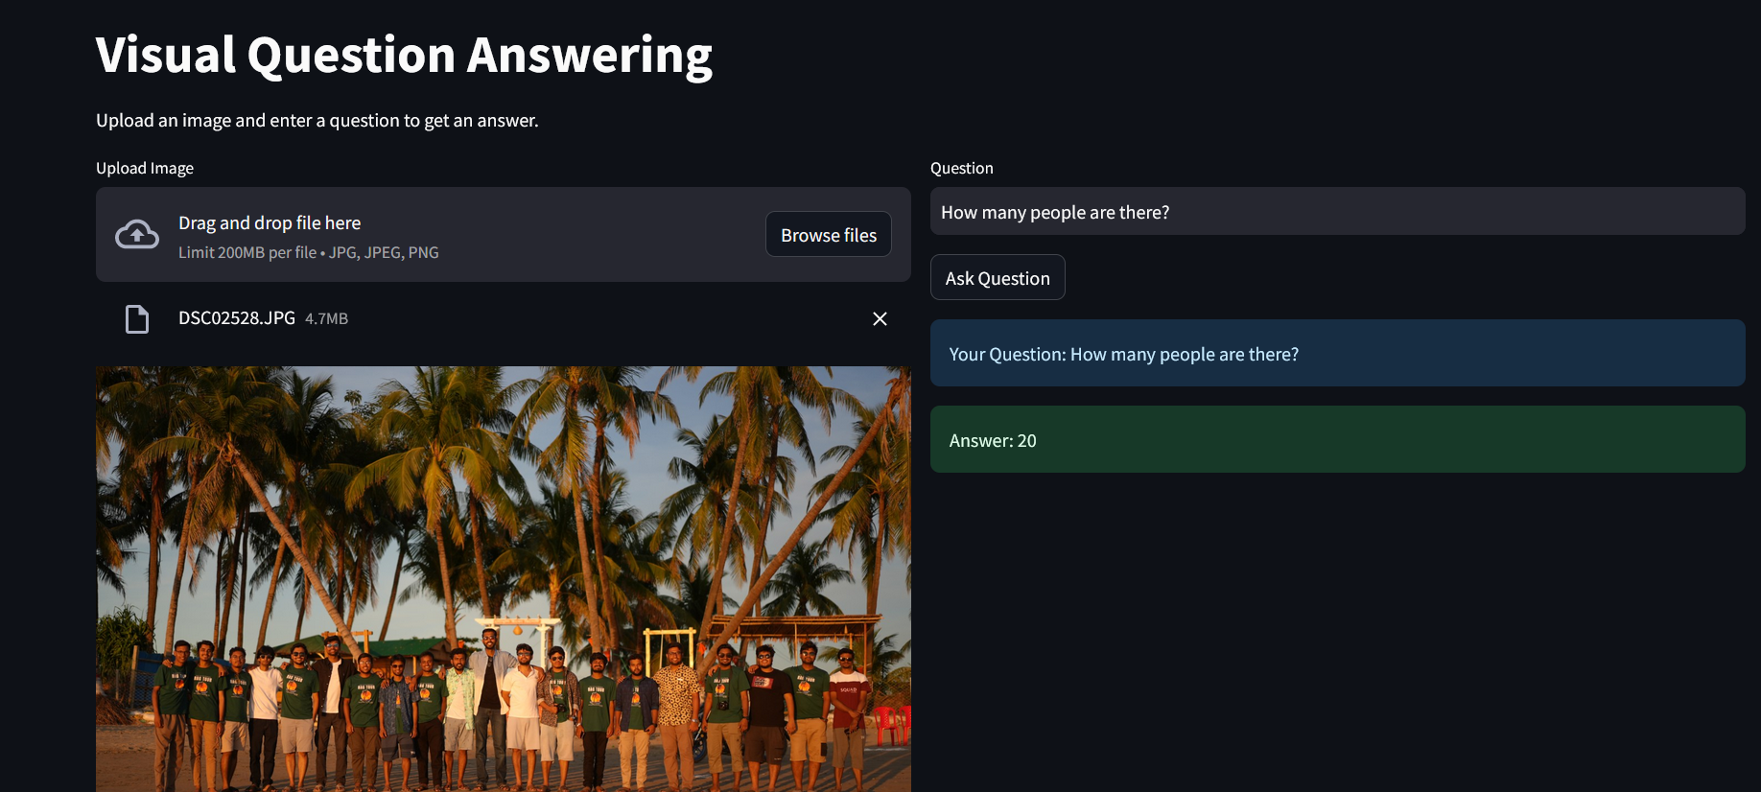The image size is (1761, 792).
Task: Click the 'Upload an image and enter a question' text
Action: pyautogui.click(x=317, y=121)
